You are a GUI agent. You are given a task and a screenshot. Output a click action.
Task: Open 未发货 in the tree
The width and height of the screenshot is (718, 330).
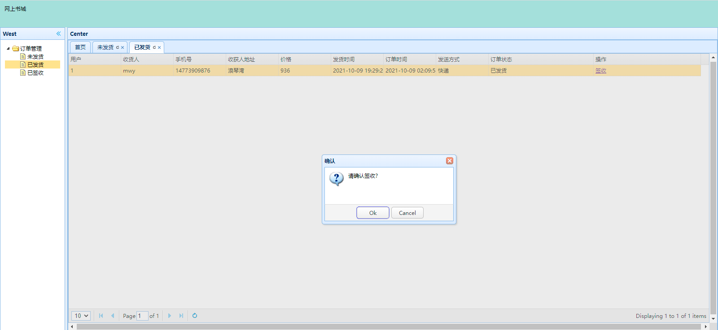click(35, 56)
